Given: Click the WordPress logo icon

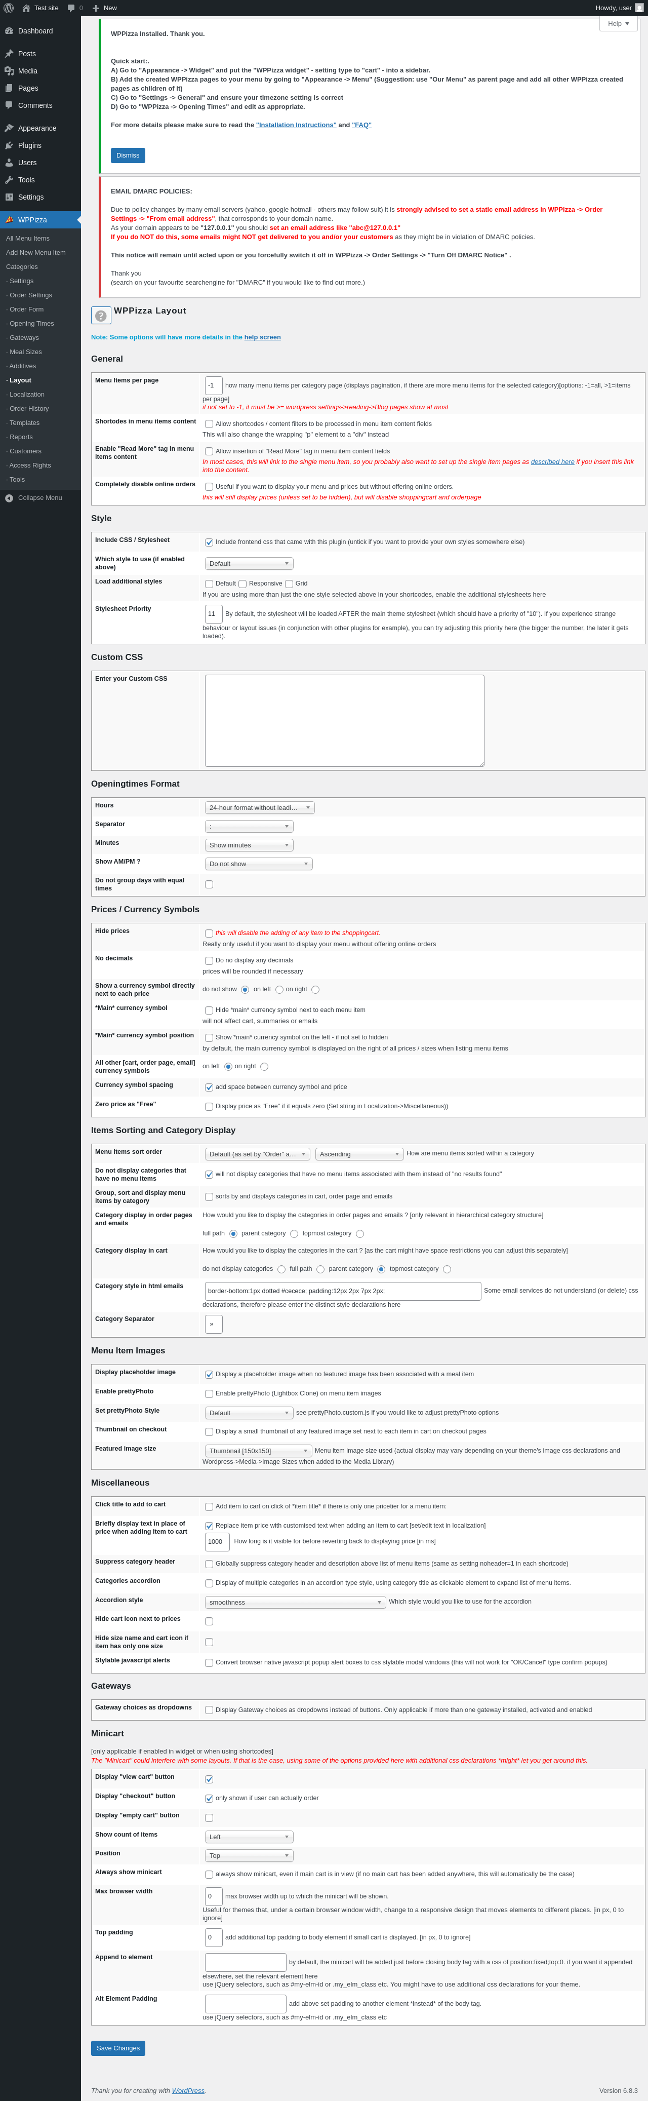Looking at the screenshot, I should coord(9,8).
